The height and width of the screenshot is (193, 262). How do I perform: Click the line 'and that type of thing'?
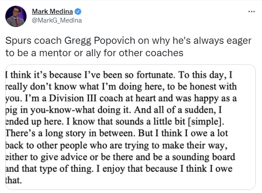pos(119,169)
